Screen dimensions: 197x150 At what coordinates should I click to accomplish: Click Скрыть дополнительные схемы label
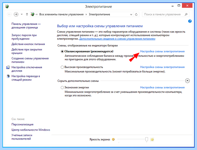pyautogui.click(x=78, y=81)
